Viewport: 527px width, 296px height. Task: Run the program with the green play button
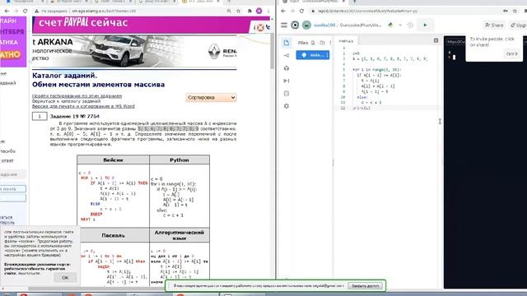(425, 25)
